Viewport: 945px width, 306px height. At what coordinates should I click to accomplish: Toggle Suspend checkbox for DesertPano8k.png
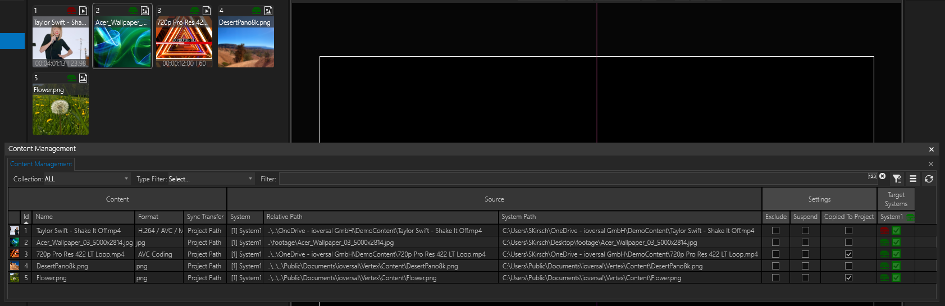(805, 266)
